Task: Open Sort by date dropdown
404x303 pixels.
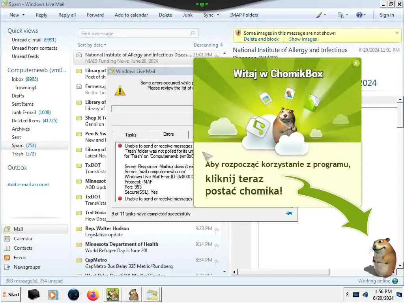Action: pos(92,45)
